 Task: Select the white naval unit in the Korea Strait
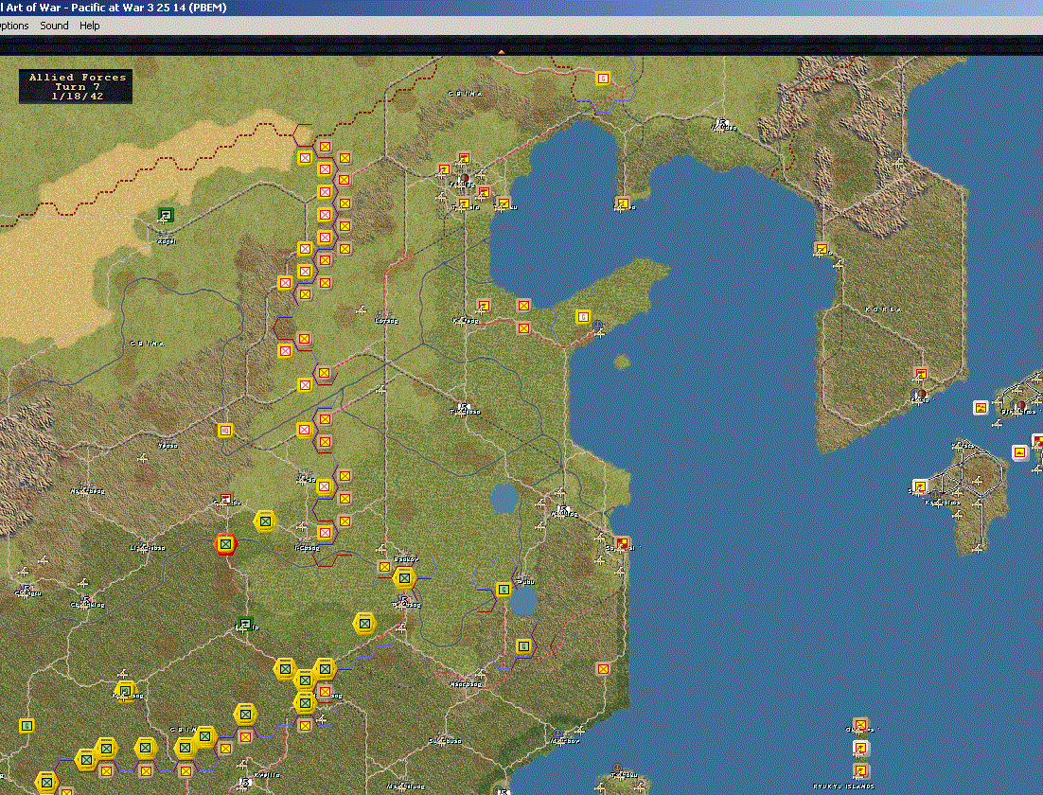pyautogui.click(x=980, y=407)
